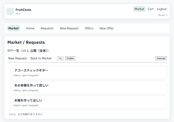Select the Market pill in the navigation bar
The width and height of the screenshot is (174, 122).
point(14,28)
